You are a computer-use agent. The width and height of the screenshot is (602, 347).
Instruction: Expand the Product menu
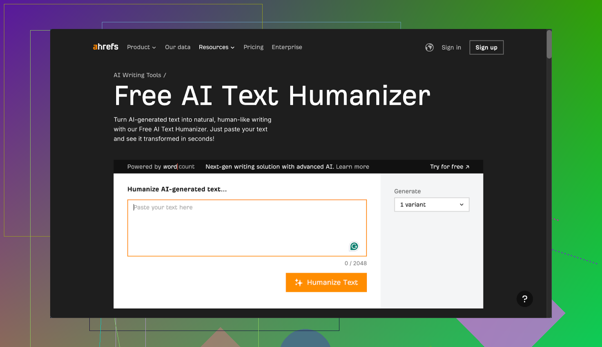(x=141, y=47)
